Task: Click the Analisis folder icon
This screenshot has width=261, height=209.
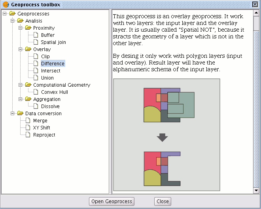Action: click(x=20, y=21)
